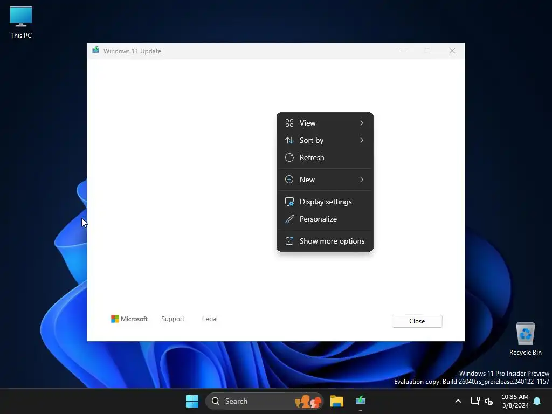Click the Windows 11 Update taskbar icon
Viewport: 552px width, 414px height.
(x=361, y=401)
